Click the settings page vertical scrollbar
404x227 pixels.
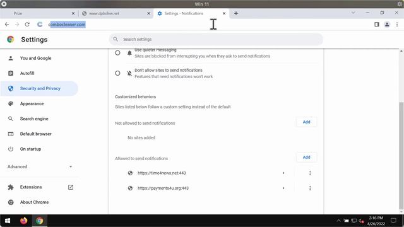(401, 156)
